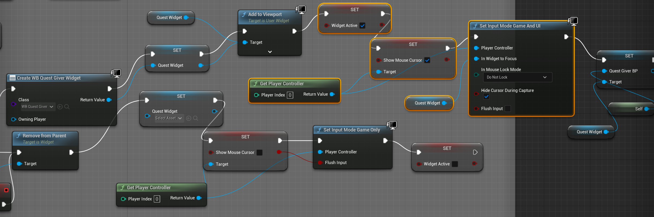Click the Set Input Mode Game And UI execution input pin

click(x=476, y=37)
